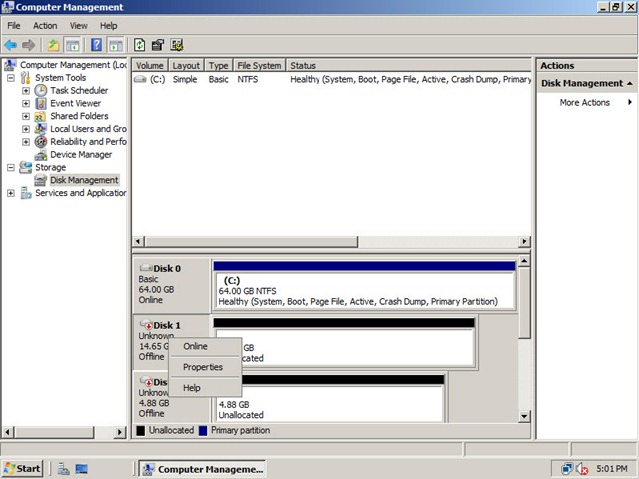Sort by the Type column header
Image resolution: width=639 pixels, height=479 pixels.
[218, 66]
